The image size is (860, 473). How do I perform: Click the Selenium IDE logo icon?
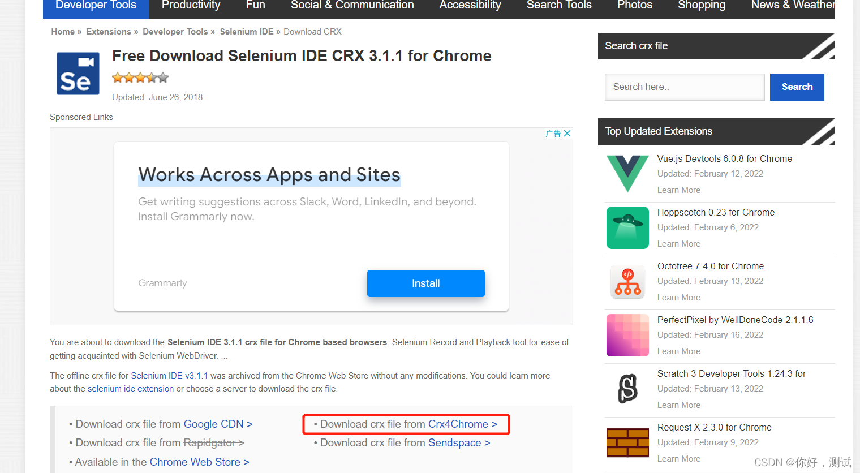[78, 74]
